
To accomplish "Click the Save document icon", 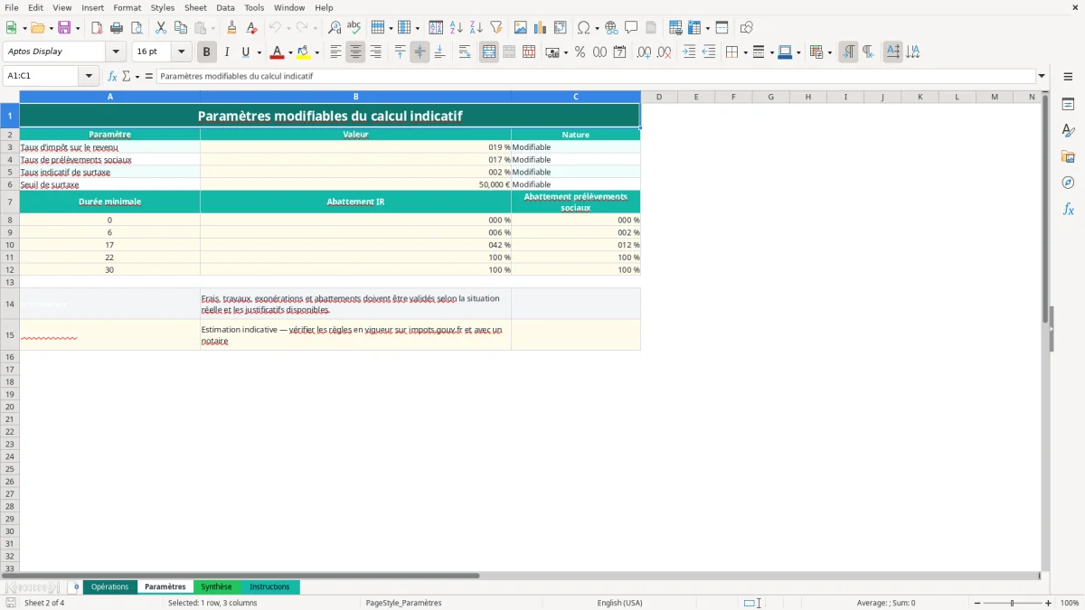I will (64, 28).
